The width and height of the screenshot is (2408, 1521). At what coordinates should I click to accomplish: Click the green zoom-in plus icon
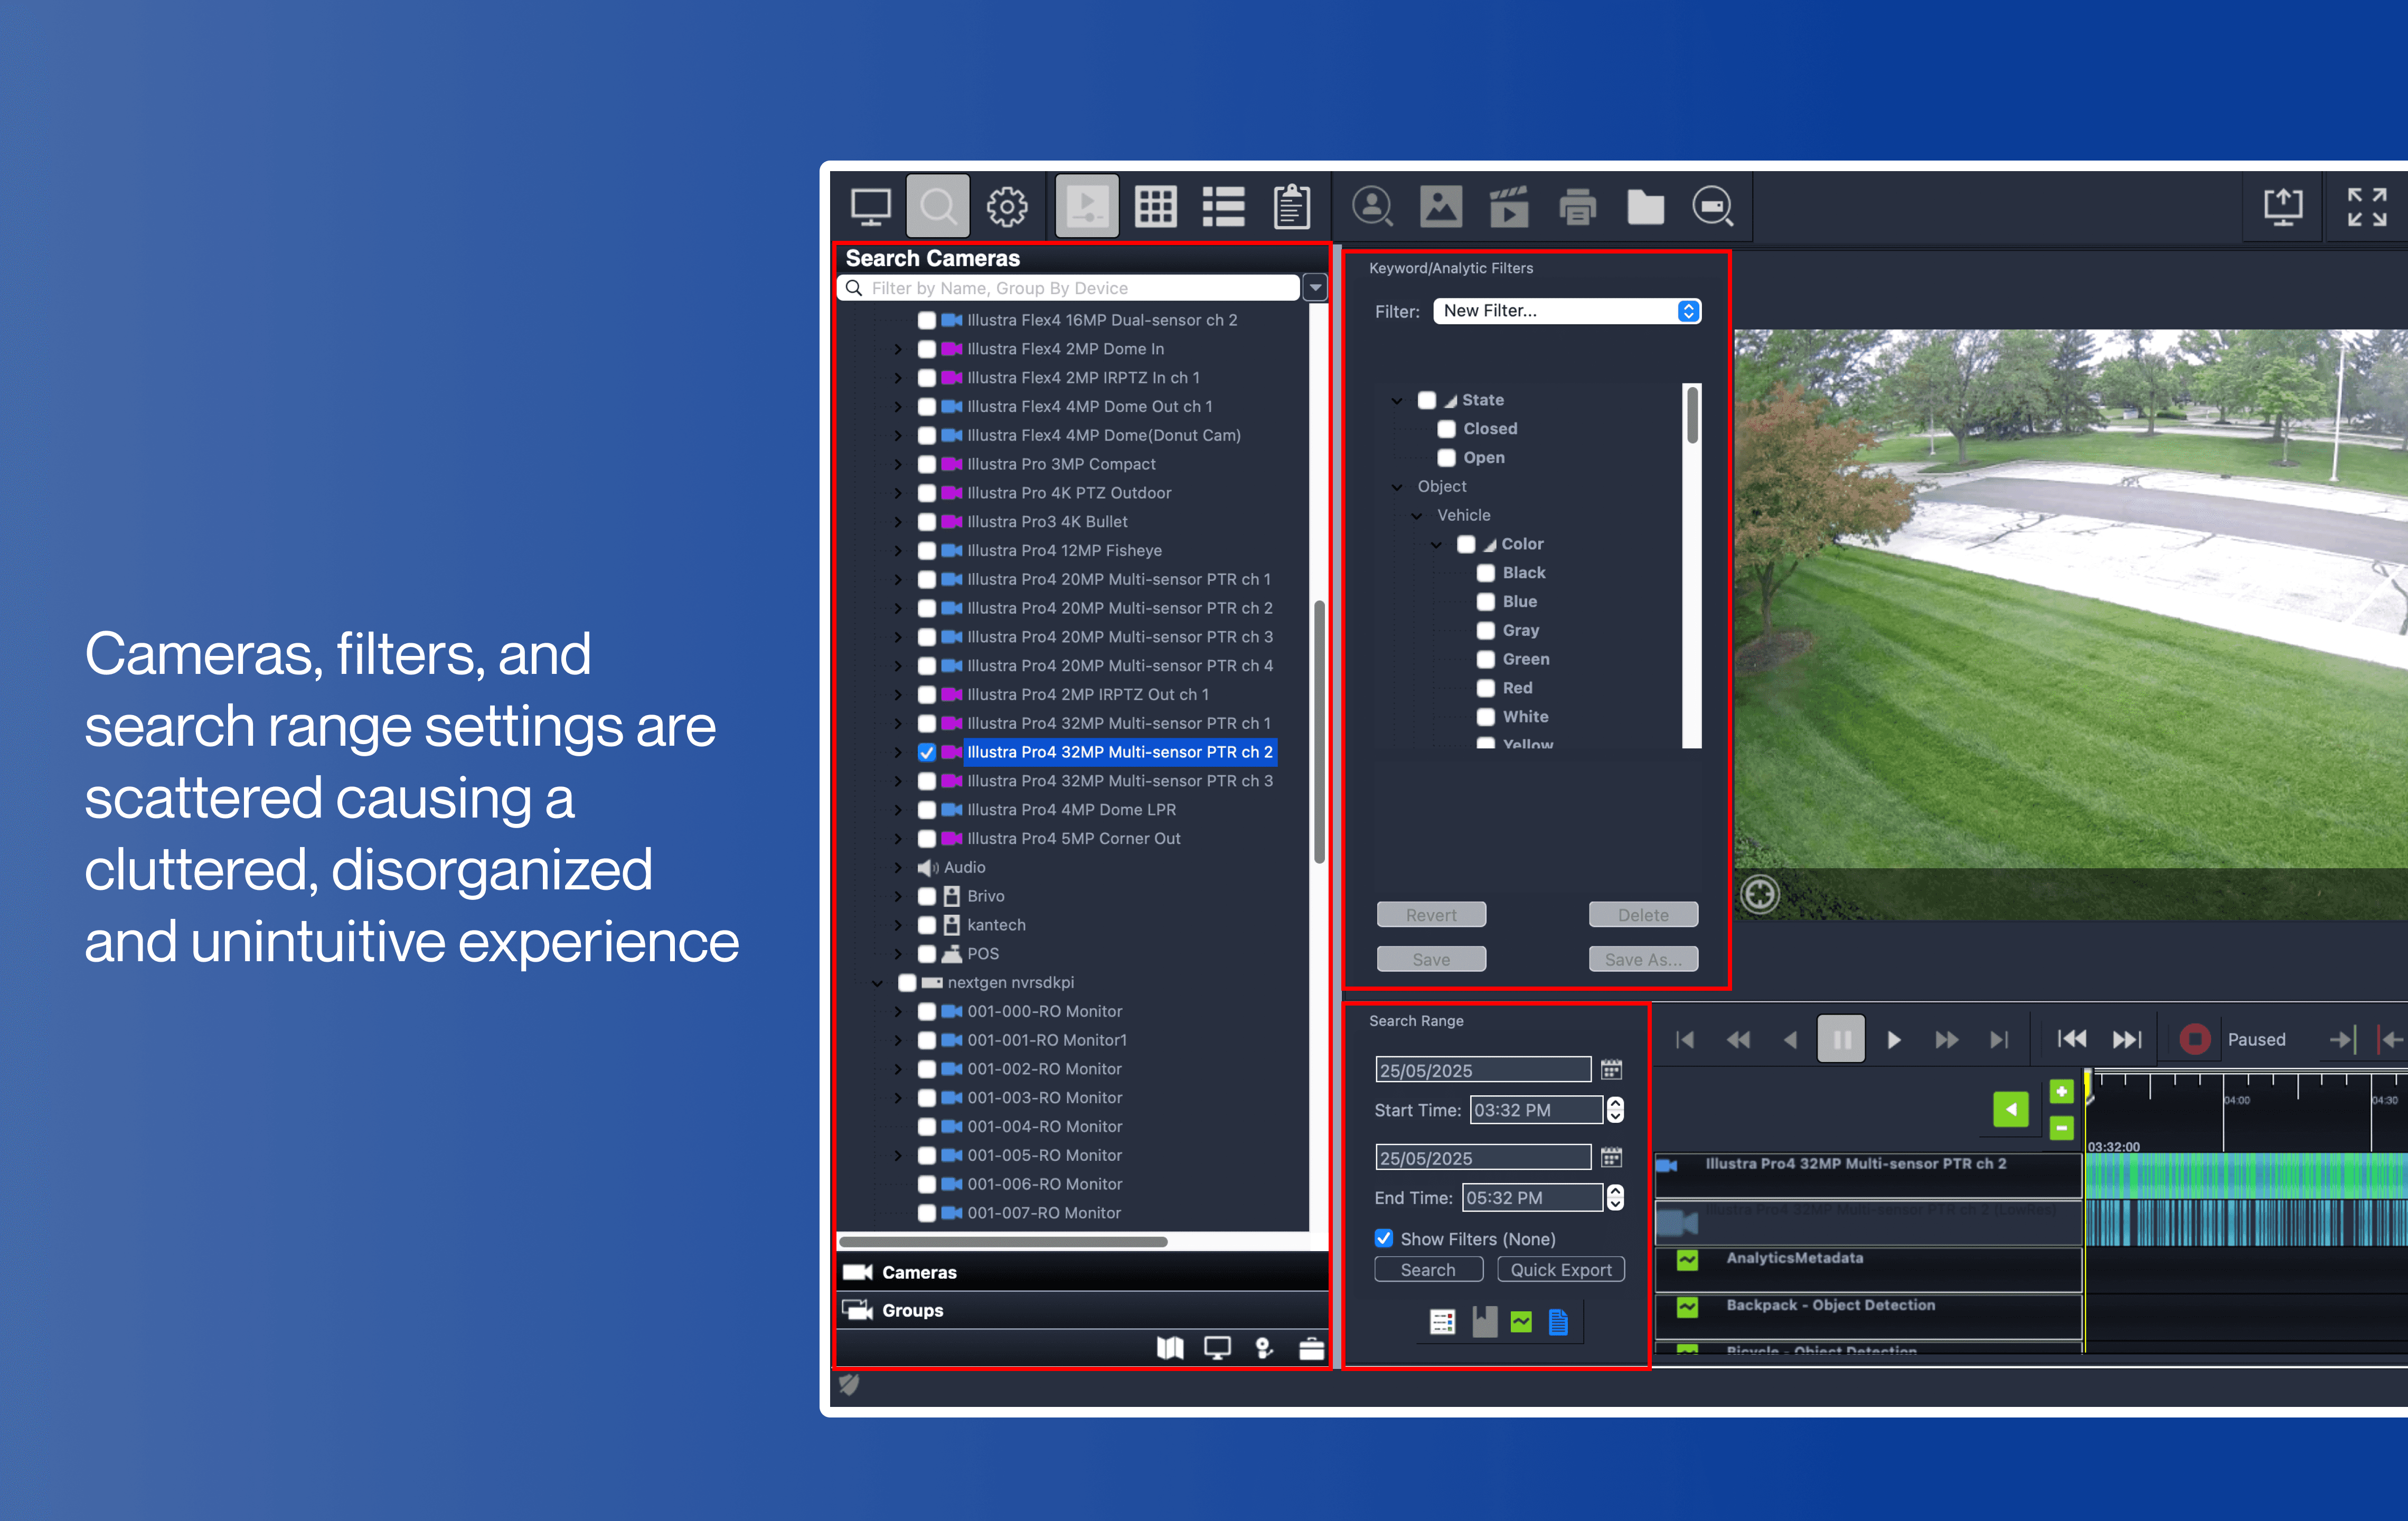point(2061,1092)
